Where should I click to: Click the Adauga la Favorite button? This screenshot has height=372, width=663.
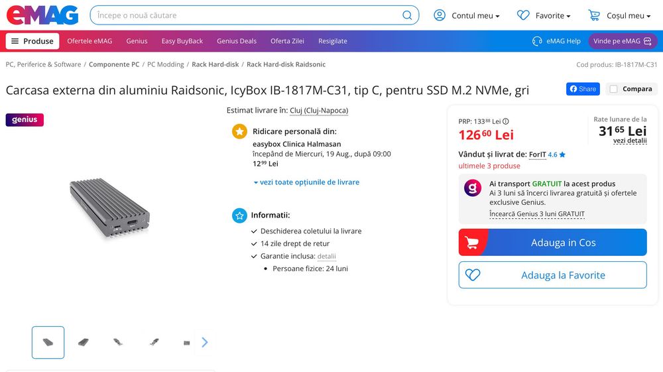(x=553, y=275)
